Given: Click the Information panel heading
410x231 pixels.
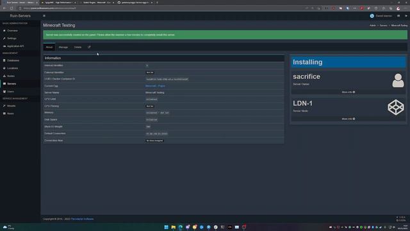Looking at the screenshot, I should (x=53, y=58).
